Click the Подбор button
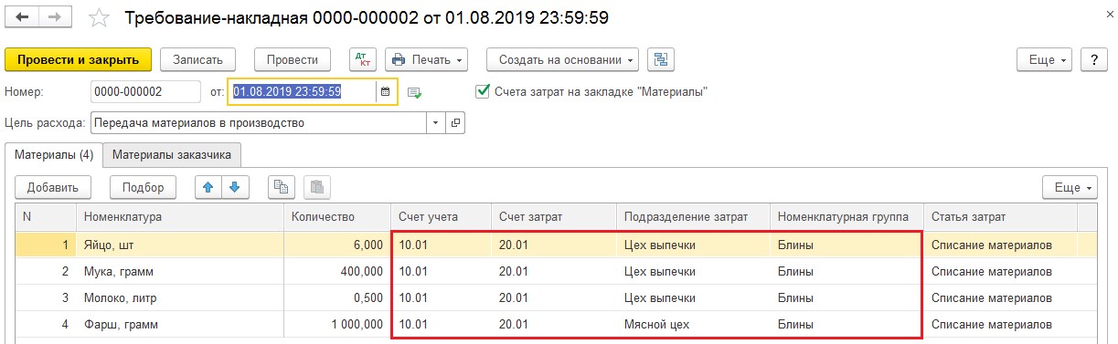This screenshot has height=344, width=1118. click(143, 187)
